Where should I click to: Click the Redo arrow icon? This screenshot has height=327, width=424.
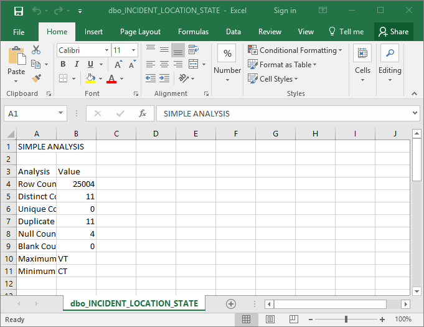pyautogui.click(x=59, y=11)
